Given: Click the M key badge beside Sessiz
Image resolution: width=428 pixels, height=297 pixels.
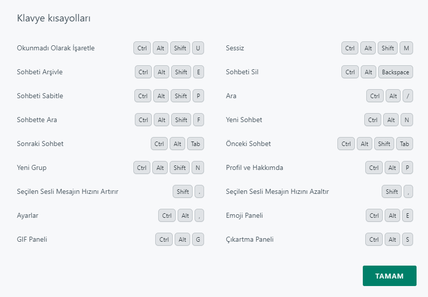Looking at the screenshot, I should [407, 48].
